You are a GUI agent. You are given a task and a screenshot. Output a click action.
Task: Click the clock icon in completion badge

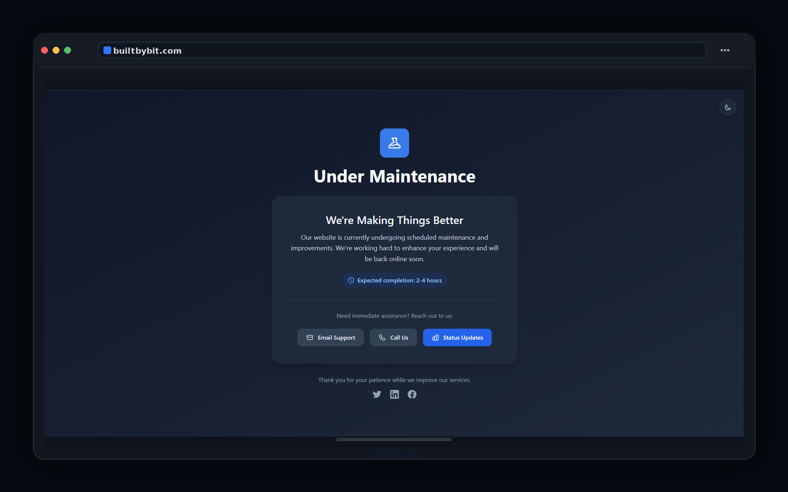351,280
